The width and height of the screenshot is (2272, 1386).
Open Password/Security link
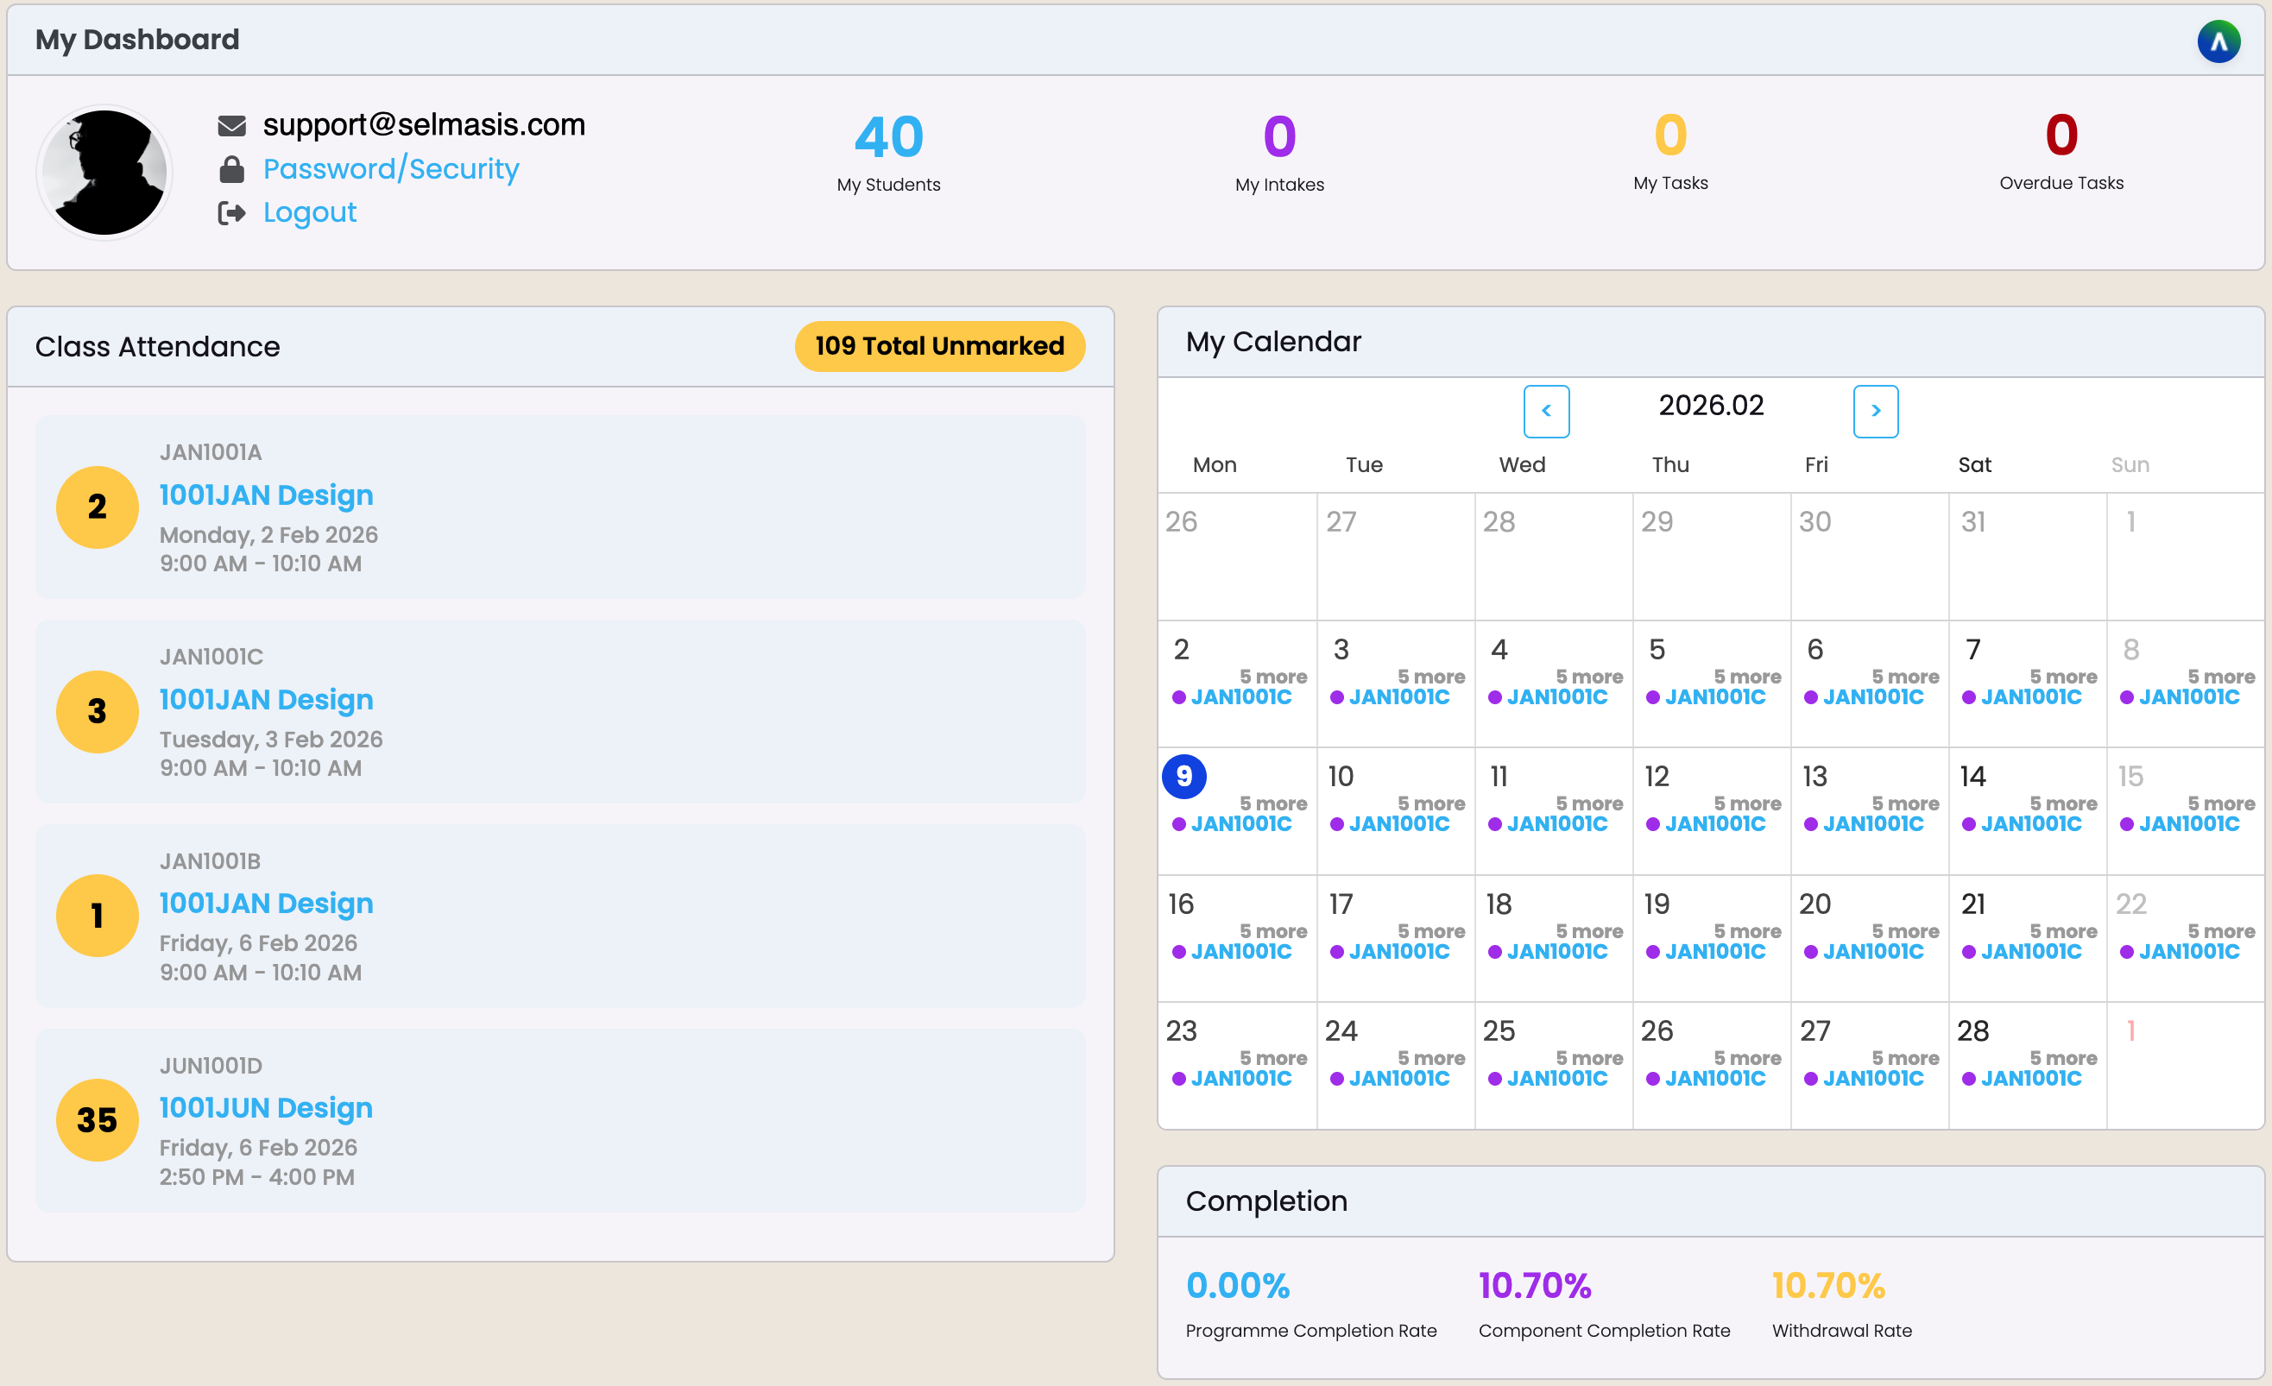tap(391, 169)
